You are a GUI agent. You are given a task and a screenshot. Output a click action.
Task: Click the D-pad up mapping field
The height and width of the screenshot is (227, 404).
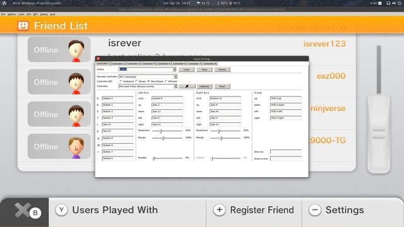(x=286, y=98)
